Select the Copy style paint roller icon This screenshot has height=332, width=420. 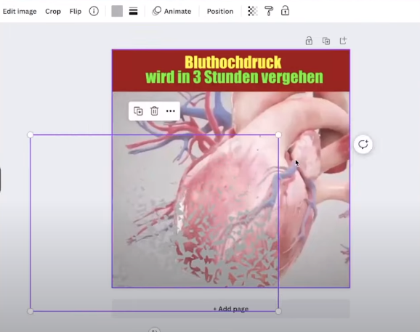coord(269,11)
